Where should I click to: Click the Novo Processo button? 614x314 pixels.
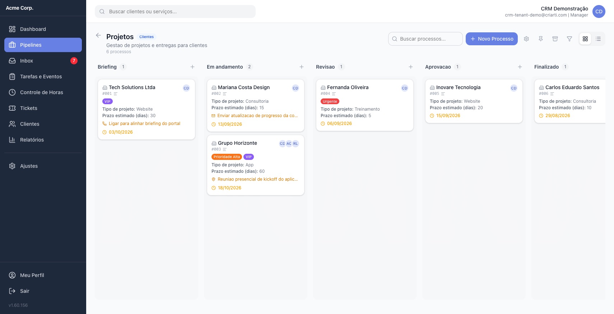point(492,39)
